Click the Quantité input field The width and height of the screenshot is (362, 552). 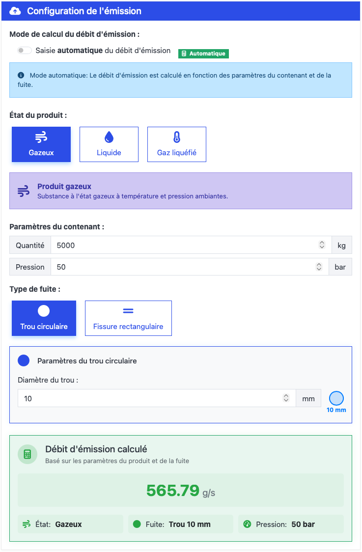pos(184,245)
